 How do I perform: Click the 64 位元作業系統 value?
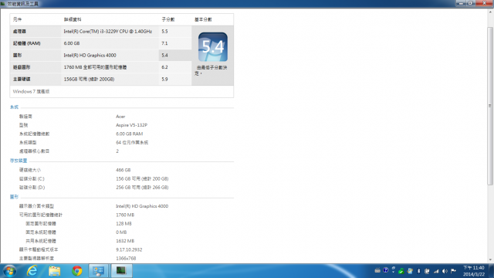(132, 142)
